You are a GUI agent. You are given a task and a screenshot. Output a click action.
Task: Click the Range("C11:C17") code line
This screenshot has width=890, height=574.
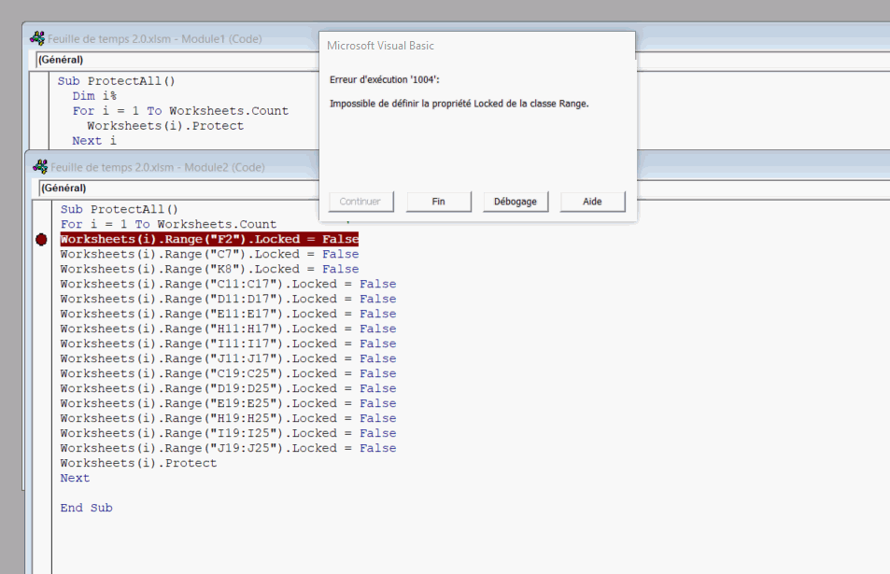[x=228, y=284]
